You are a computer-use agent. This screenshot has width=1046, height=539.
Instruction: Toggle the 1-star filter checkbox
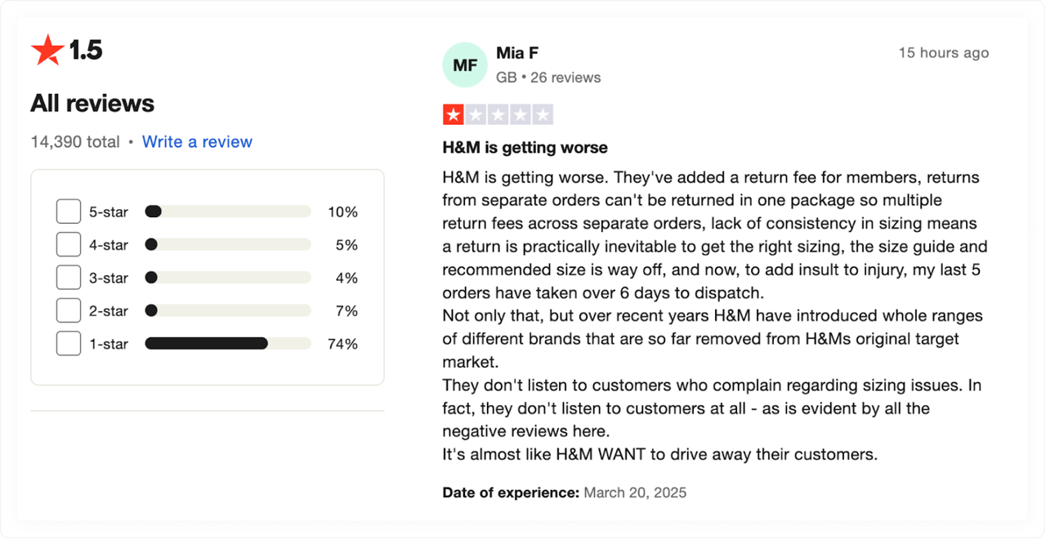(69, 344)
